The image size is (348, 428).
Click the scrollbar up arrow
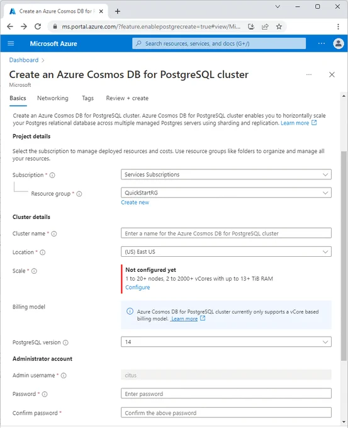click(x=344, y=96)
